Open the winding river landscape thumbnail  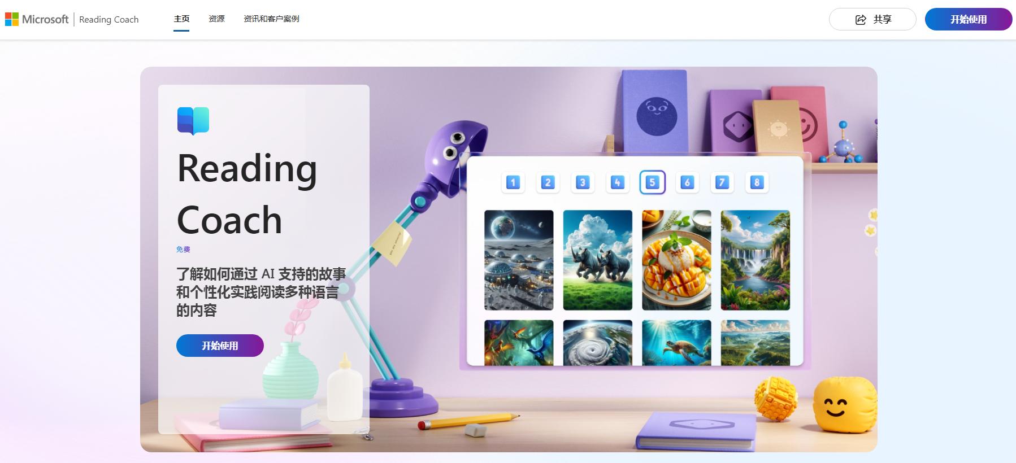tap(756, 343)
